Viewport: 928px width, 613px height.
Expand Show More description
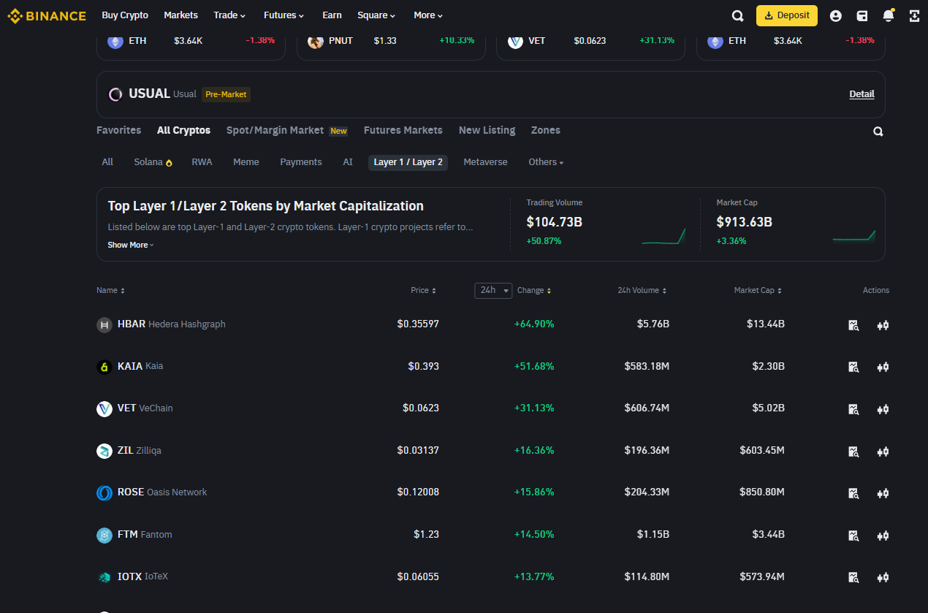[131, 245]
